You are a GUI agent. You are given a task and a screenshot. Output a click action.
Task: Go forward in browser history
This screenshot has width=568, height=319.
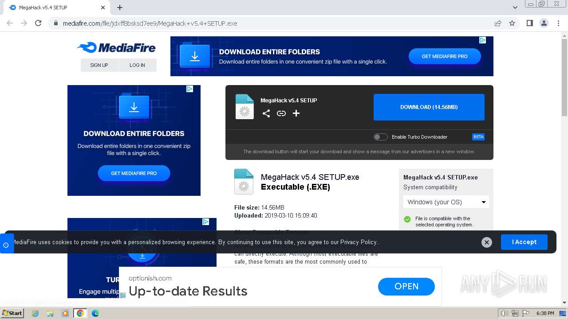point(24,23)
